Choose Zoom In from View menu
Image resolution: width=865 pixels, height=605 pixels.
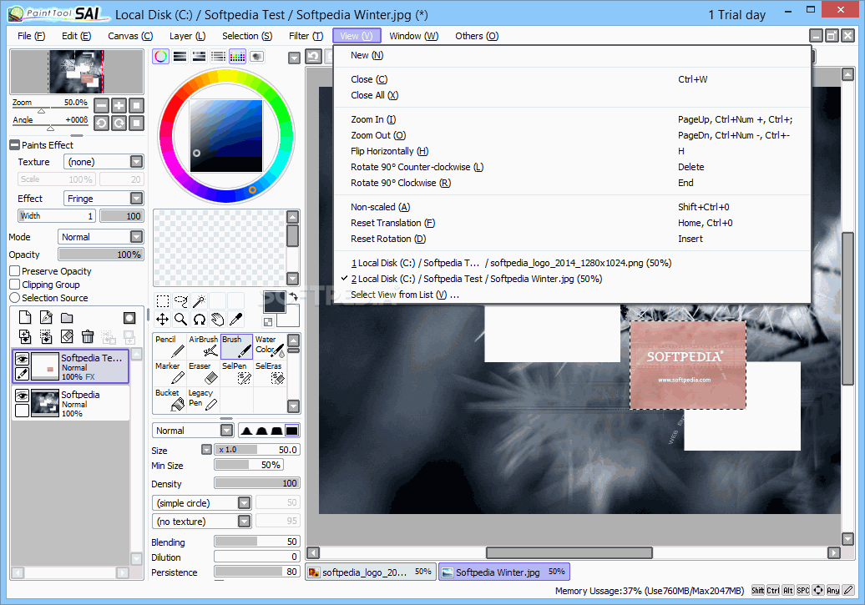[x=572, y=119]
